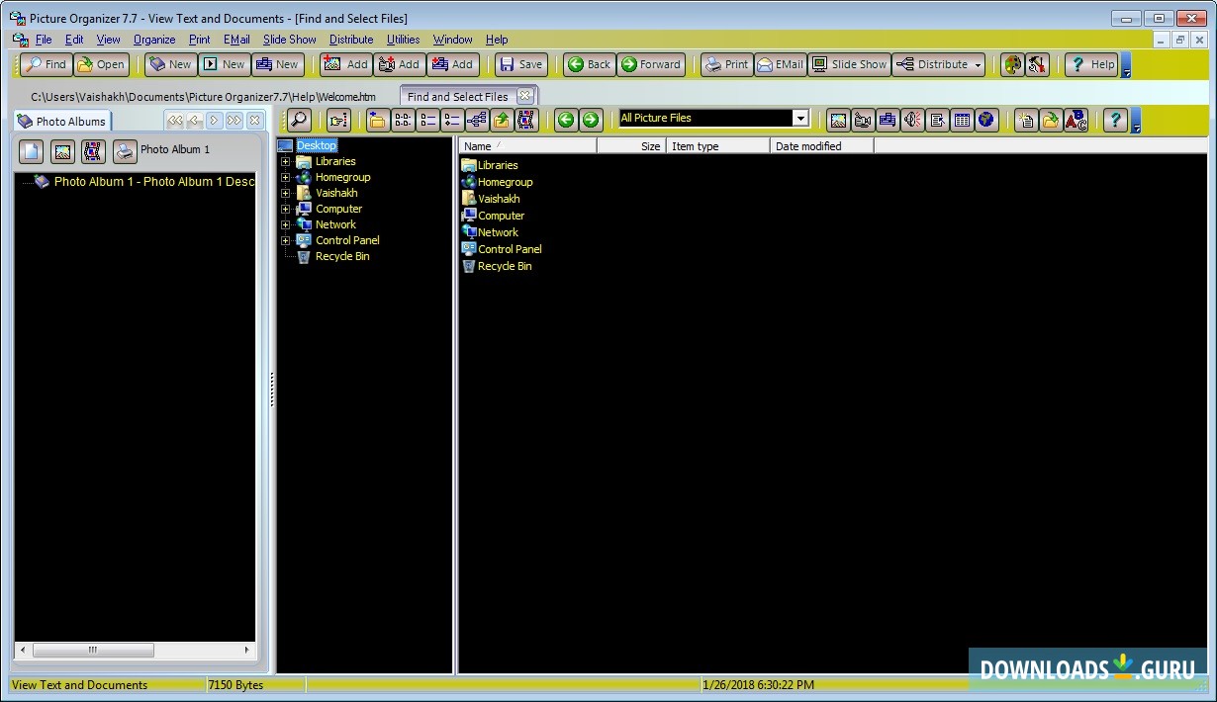Click the Back button in main toolbar
Screen dimensions: 1217x702
coord(589,64)
